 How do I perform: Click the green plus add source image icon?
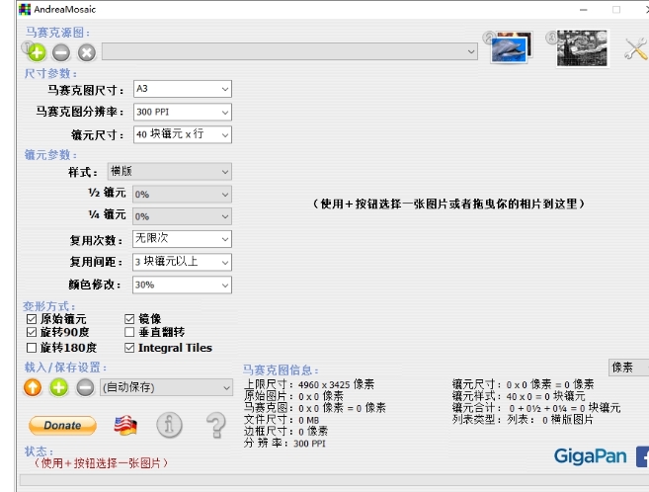pos(37,52)
